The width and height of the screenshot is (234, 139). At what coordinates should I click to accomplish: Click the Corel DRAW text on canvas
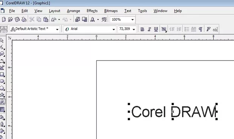point(174,112)
